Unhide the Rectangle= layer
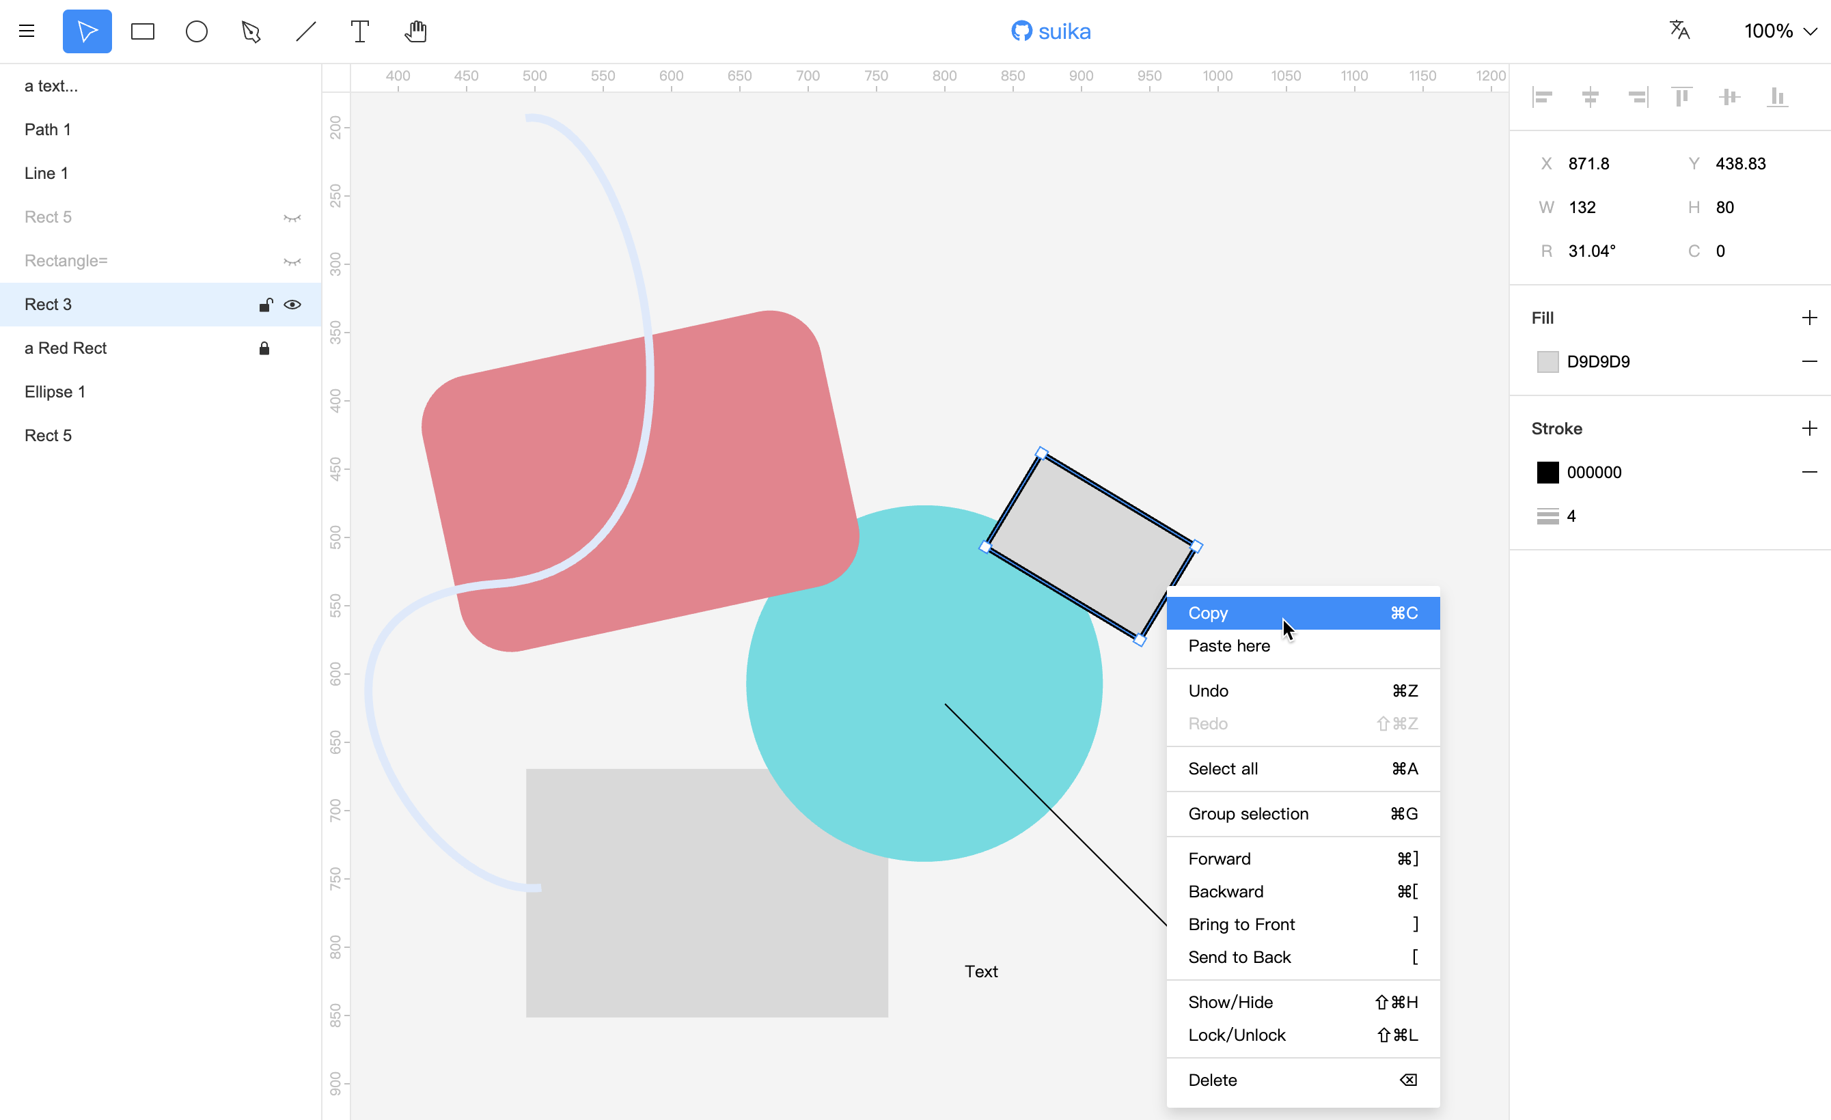1831x1120 pixels. [292, 262]
